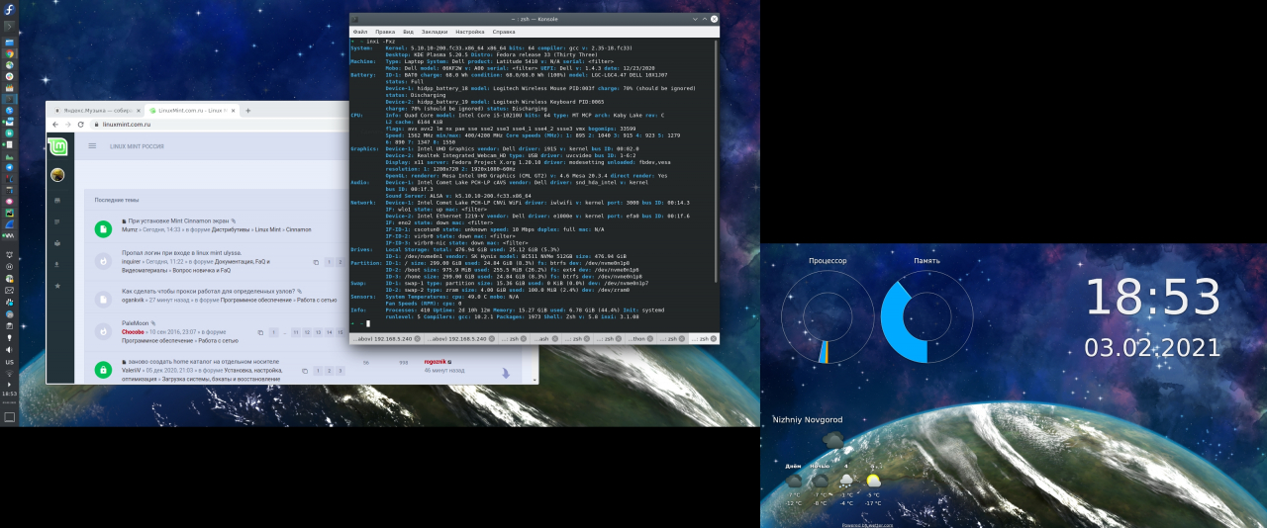The width and height of the screenshot is (1267, 528).
Task: Click the Linux Mint logo on the forum page
Action: tap(57, 146)
